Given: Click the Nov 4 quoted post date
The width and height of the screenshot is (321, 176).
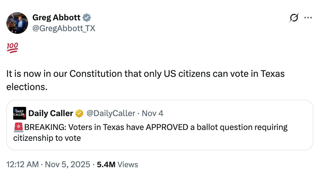Looking at the screenshot, I should [x=153, y=113].
